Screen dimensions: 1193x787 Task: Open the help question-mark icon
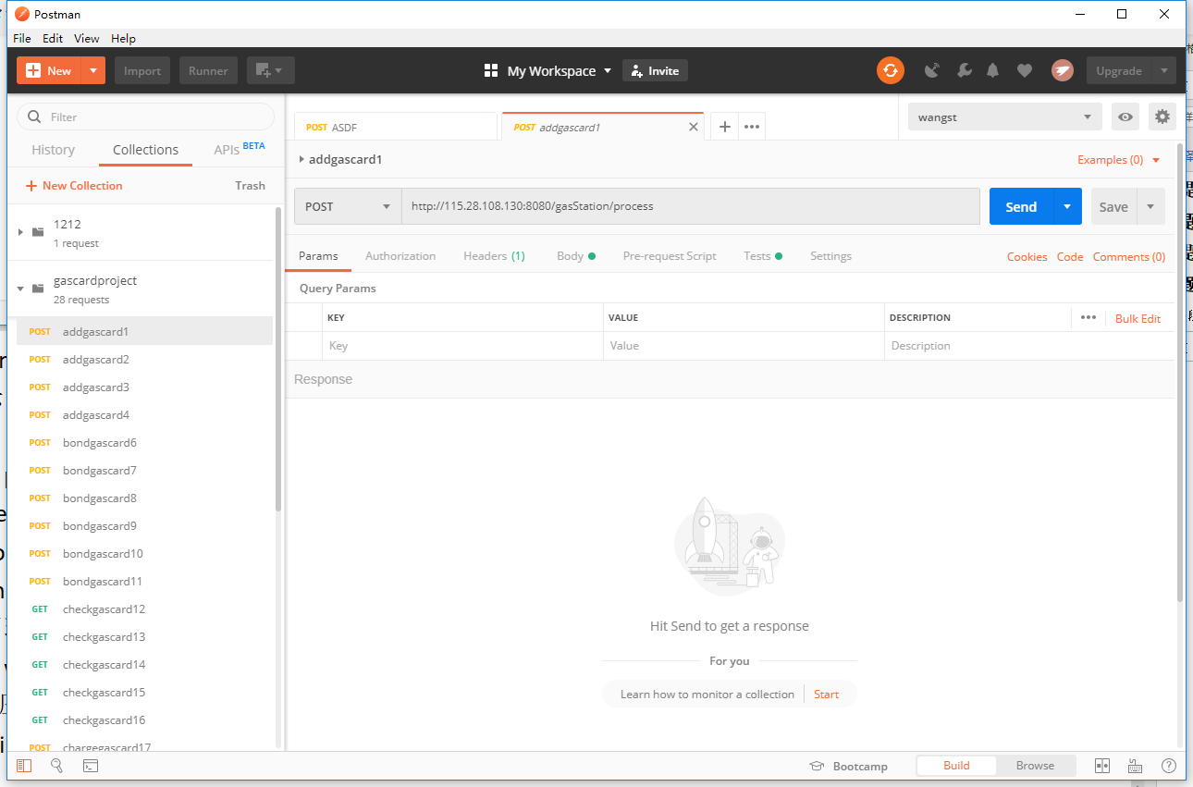click(x=1169, y=766)
